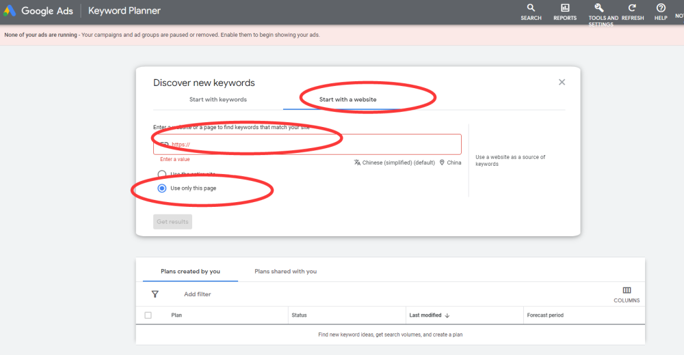
Task: Click the Refresh icon
Action: tap(632, 8)
